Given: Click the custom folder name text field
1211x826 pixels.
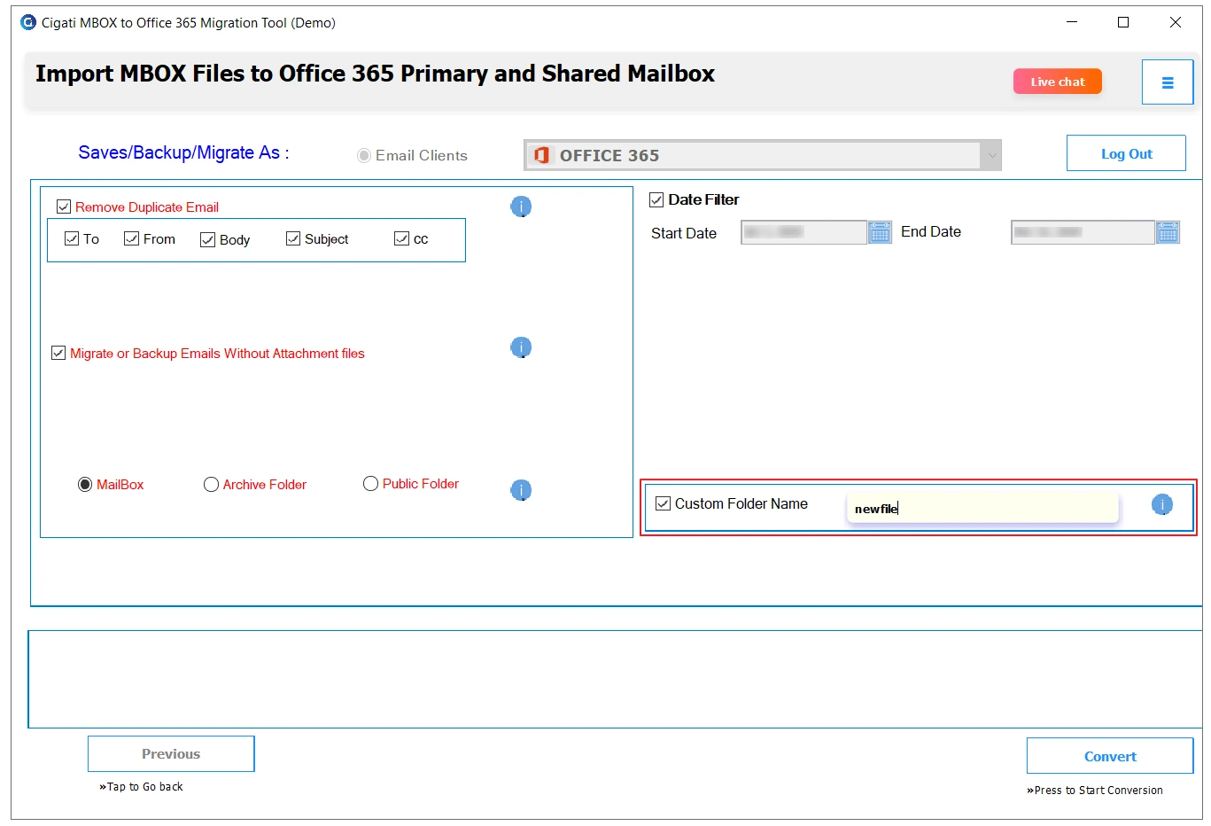Looking at the screenshot, I should coord(982,508).
